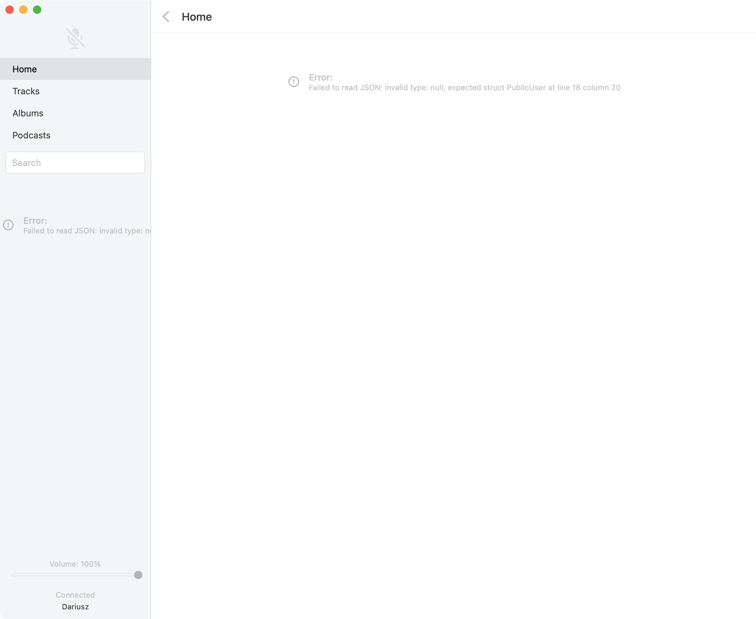Open the Podcasts section
This screenshot has width=756, height=619.
point(31,136)
